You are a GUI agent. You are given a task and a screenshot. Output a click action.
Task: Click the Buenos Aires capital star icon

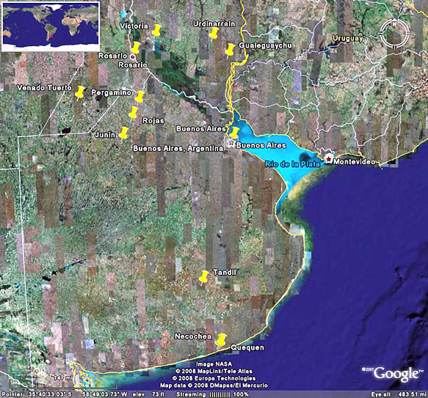pos(231,143)
